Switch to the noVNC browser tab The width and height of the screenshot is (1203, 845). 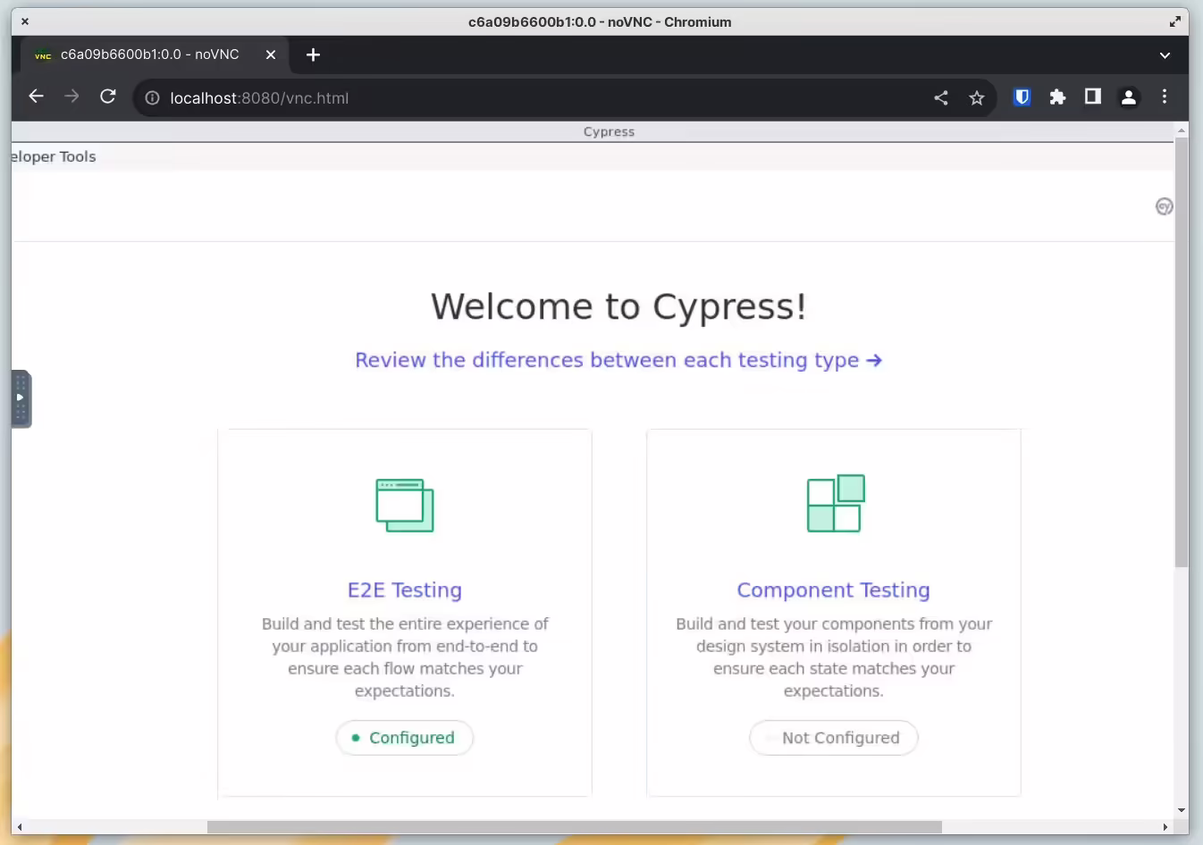[148, 54]
